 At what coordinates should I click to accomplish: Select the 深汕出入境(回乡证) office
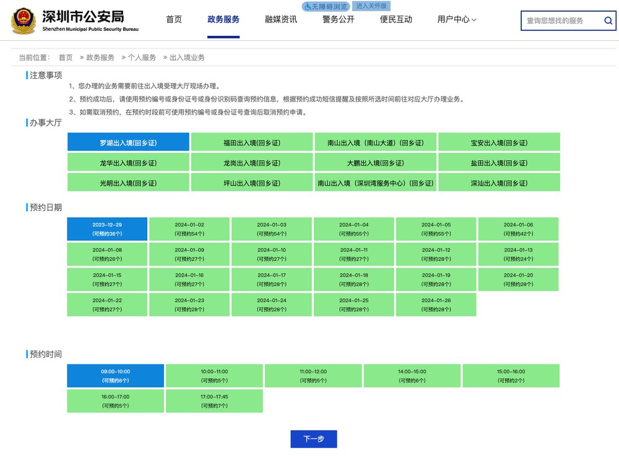tap(498, 182)
